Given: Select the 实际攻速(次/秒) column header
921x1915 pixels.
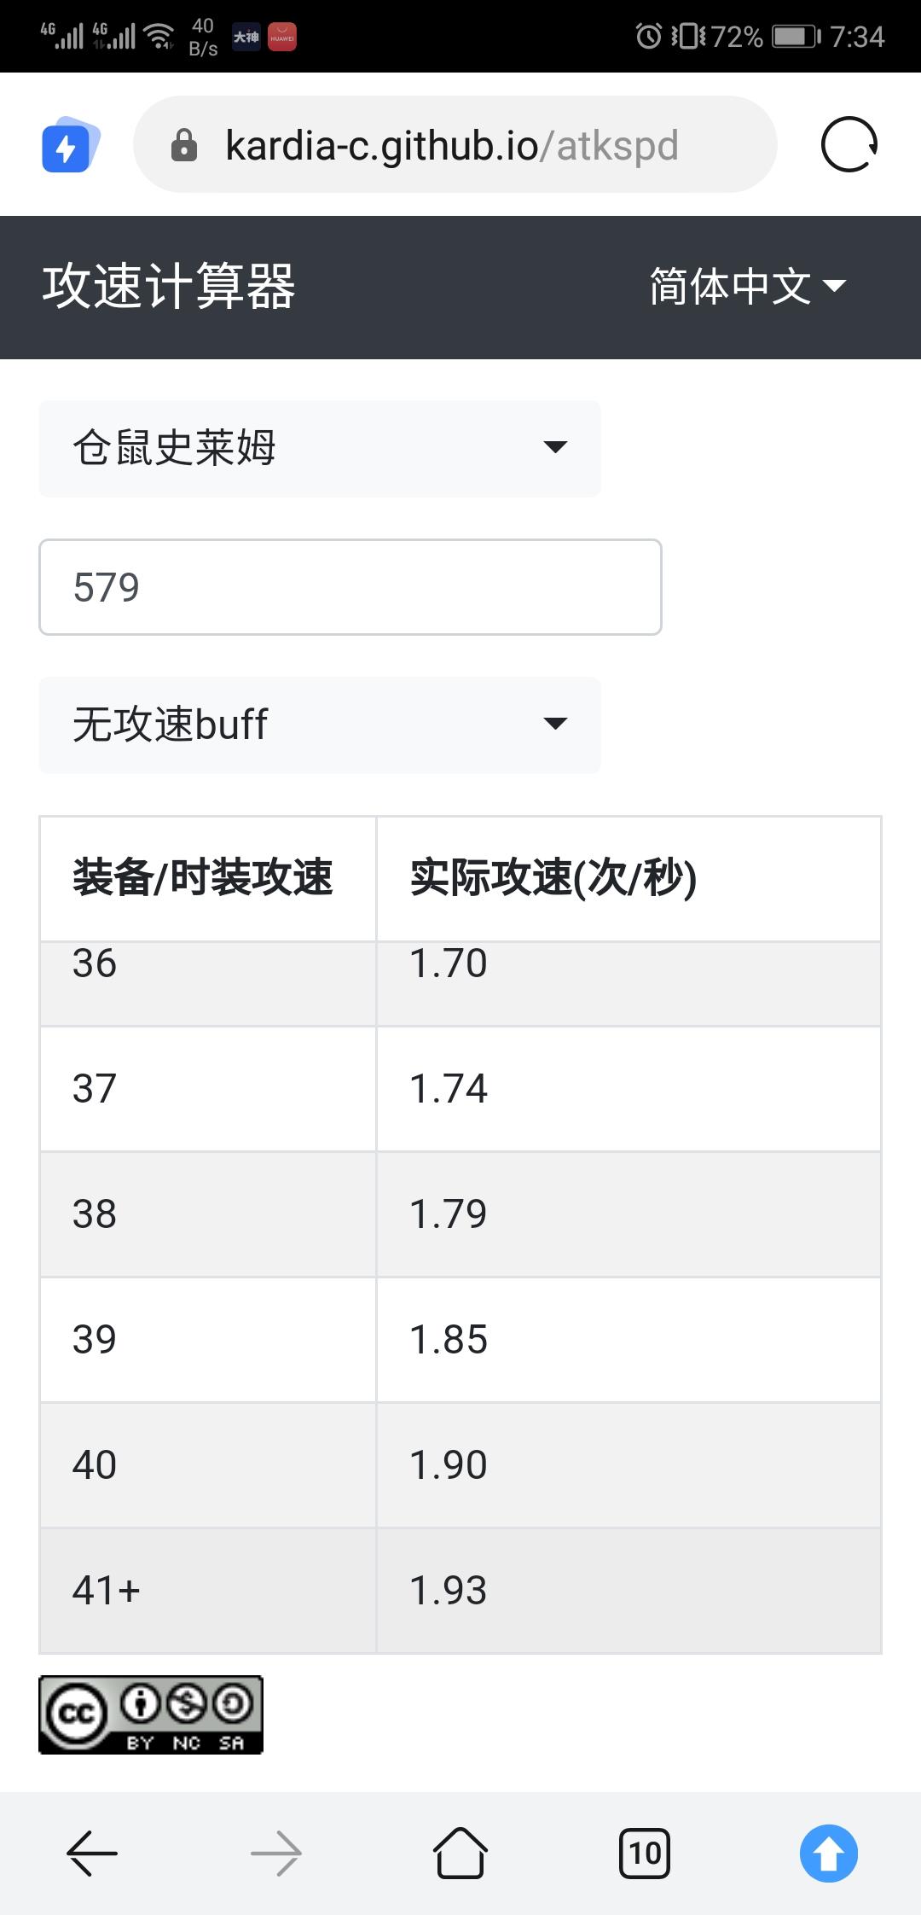Looking at the screenshot, I should (x=628, y=878).
